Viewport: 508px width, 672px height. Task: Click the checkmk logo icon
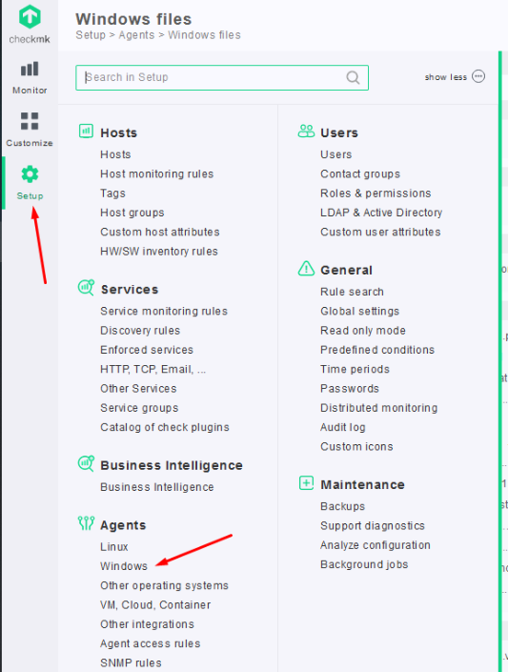[x=30, y=17]
